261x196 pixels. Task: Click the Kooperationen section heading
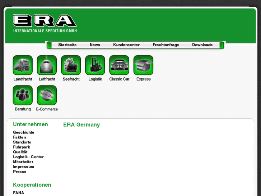coord(32,185)
